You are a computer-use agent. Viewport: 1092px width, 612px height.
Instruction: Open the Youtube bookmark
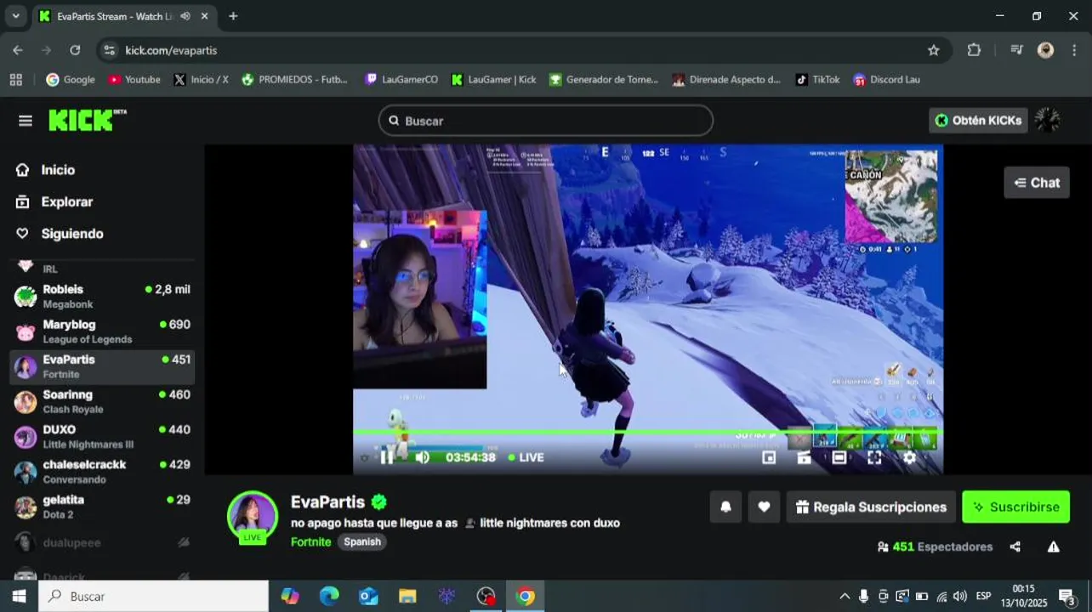(134, 79)
